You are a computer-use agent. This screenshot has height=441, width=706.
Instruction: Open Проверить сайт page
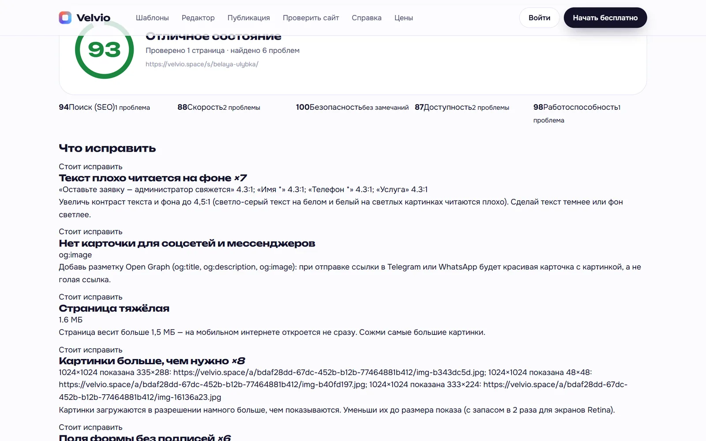311,18
